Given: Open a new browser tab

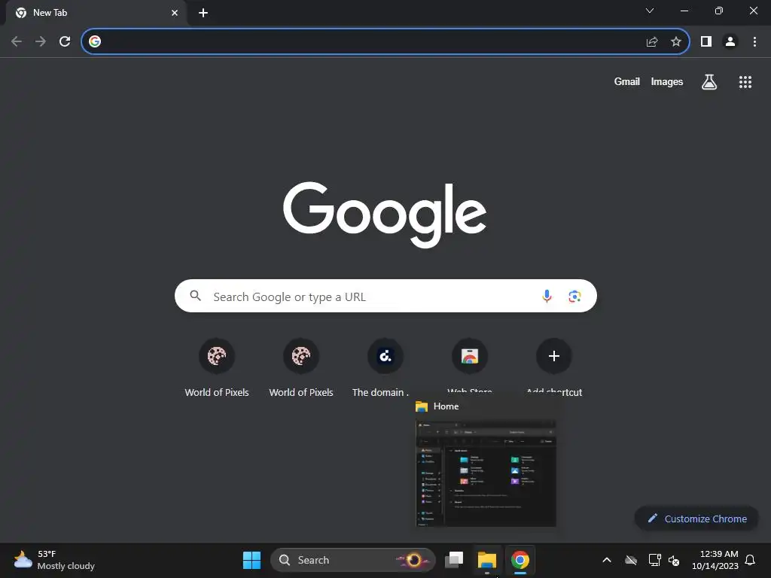Looking at the screenshot, I should tap(203, 13).
